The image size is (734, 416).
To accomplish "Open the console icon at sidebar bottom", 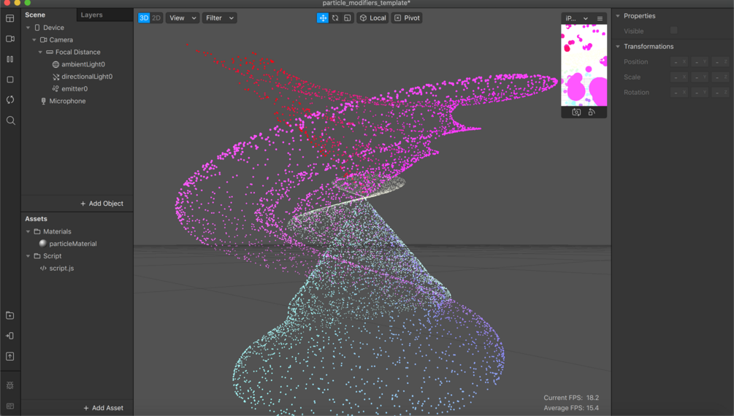I will pyautogui.click(x=9, y=407).
